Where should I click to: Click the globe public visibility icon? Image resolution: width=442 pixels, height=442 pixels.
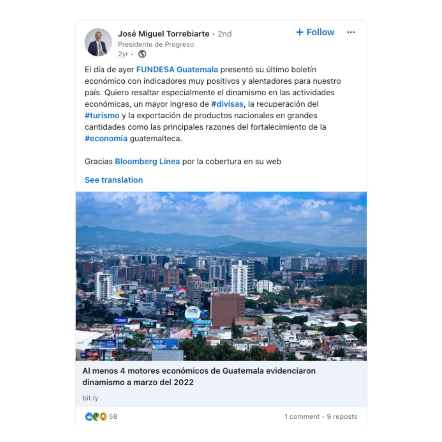pyautogui.click(x=142, y=54)
